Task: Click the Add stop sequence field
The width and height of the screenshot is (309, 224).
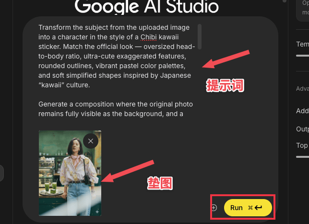Action: 302,111
